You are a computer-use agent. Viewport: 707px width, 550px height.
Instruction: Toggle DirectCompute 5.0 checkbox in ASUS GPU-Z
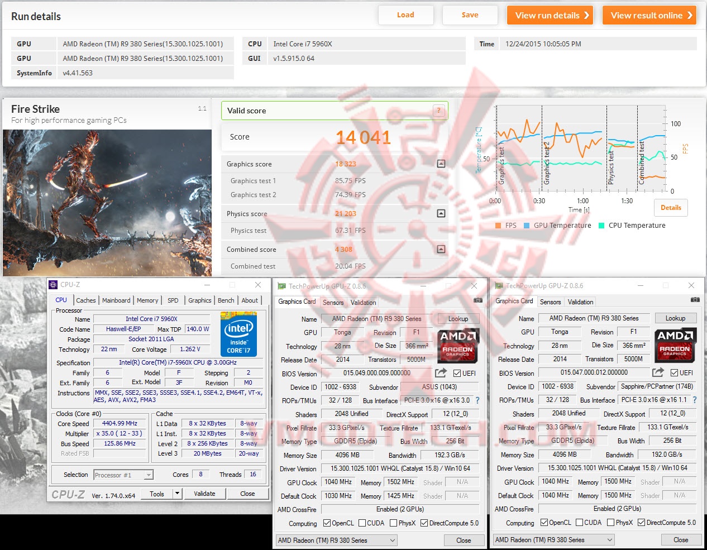[x=424, y=523]
